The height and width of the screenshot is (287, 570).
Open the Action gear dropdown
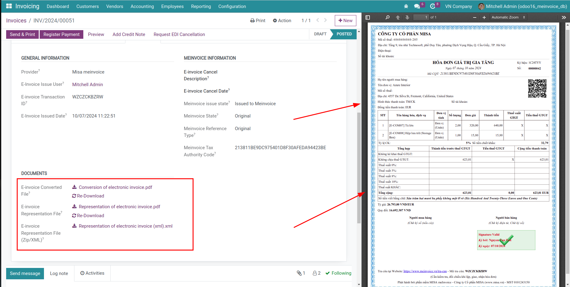pos(282,21)
